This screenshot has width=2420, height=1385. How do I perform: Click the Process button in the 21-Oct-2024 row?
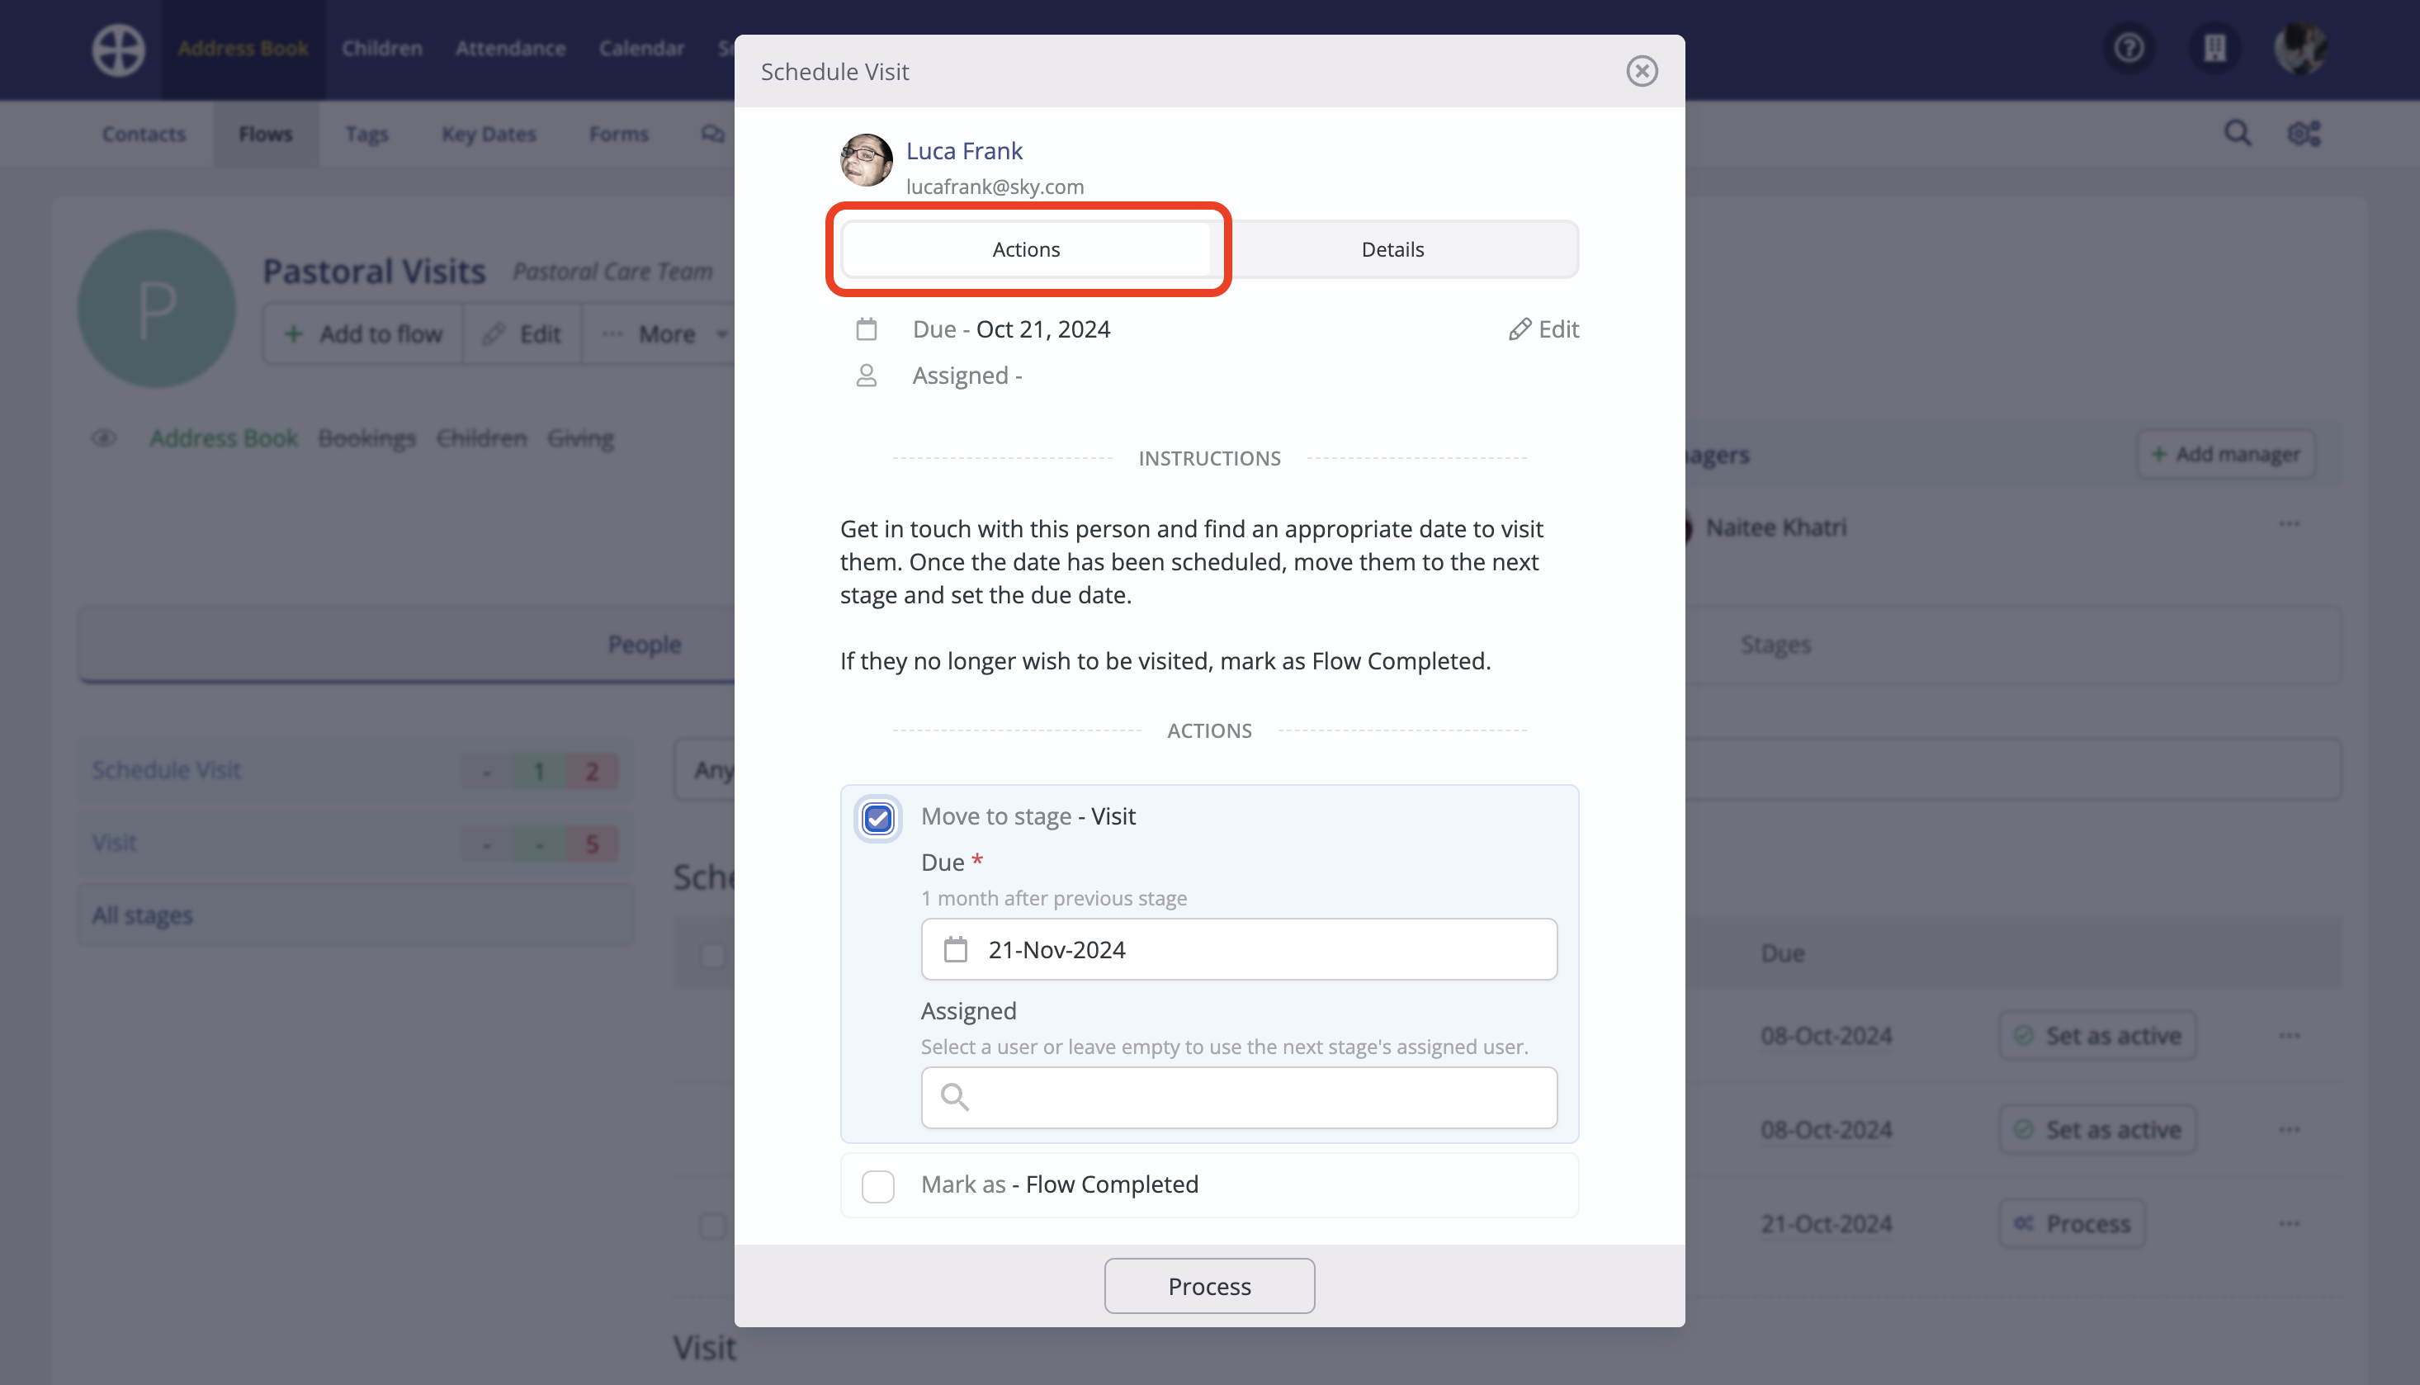[x=2072, y=1223]
